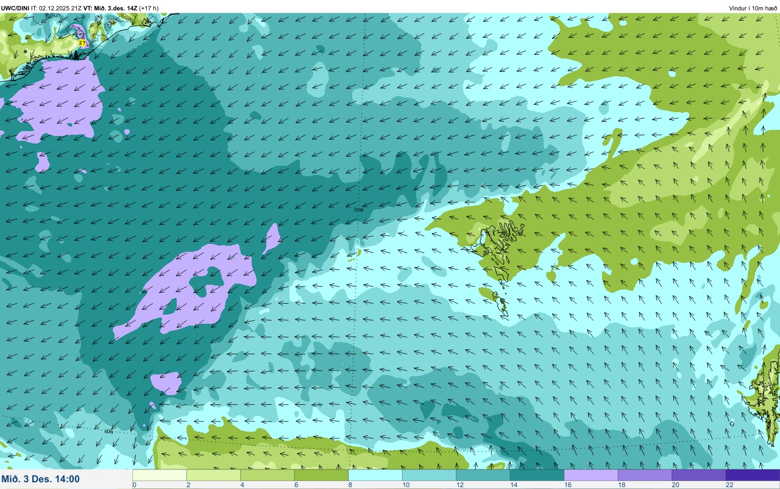Click the '(+17 h)' forecast offset text

click(x=149, y=9)
